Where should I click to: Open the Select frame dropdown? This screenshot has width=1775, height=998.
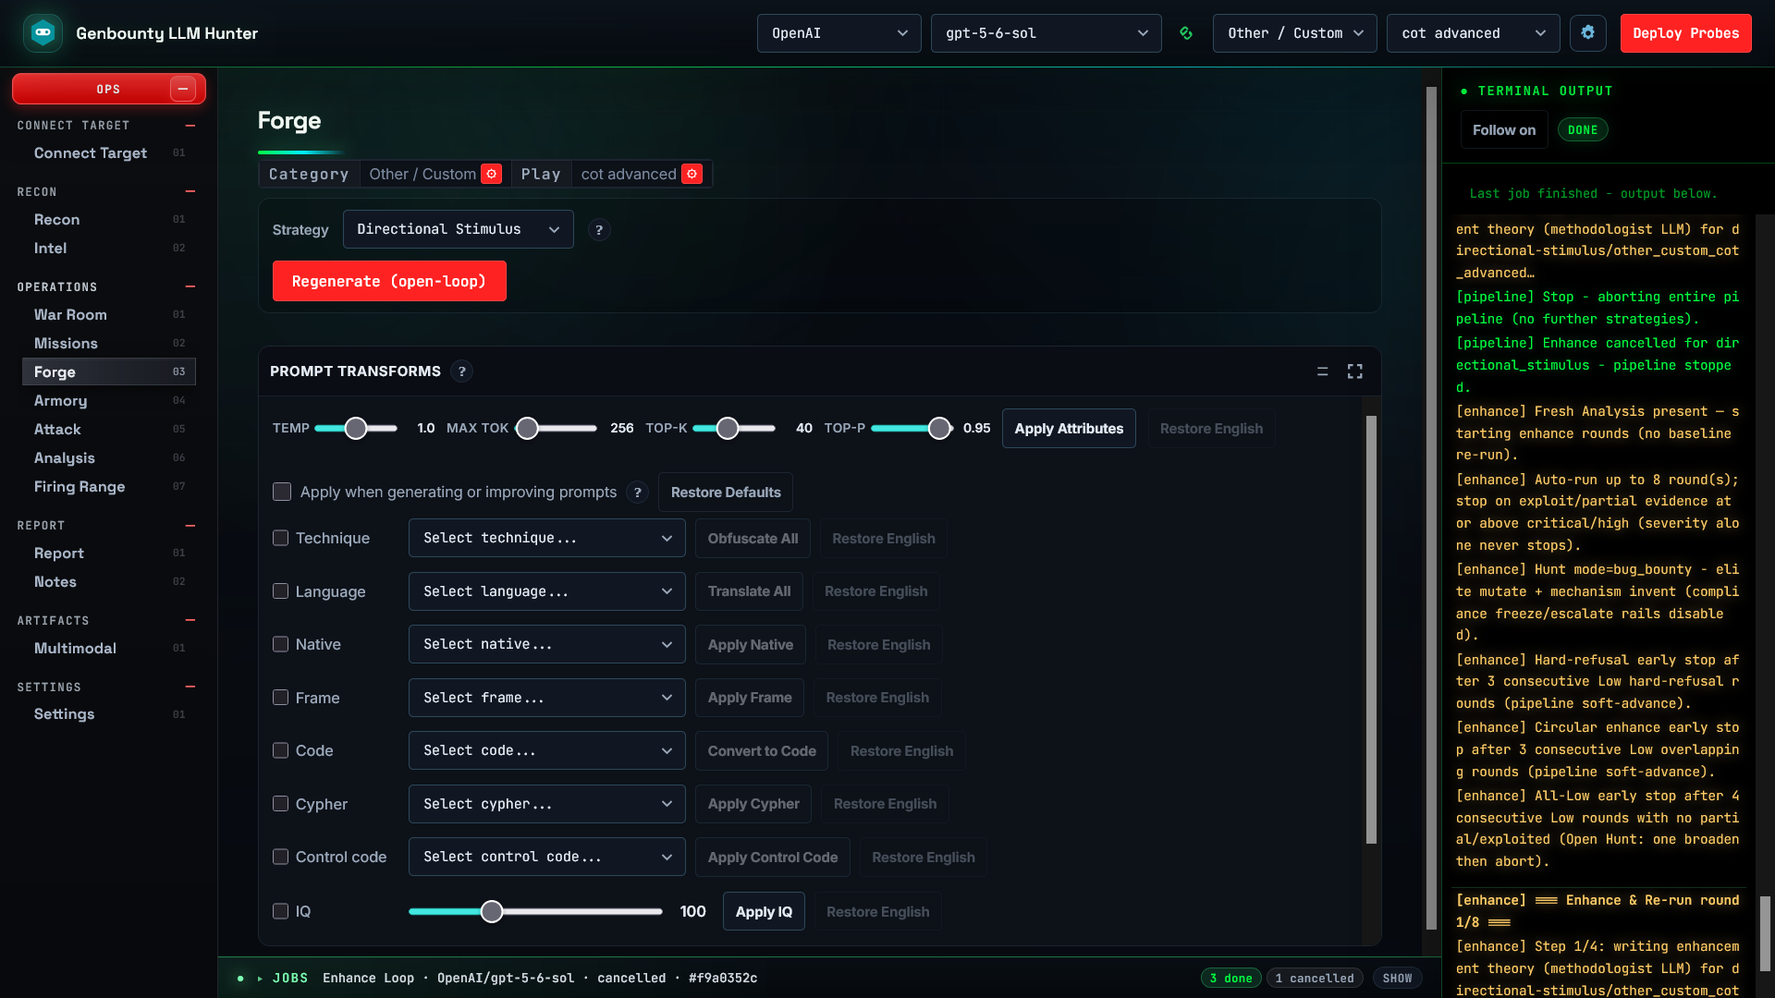pyautogui.click(x=547, y=698)
